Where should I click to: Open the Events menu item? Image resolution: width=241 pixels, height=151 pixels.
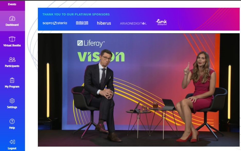pos(12,4)
